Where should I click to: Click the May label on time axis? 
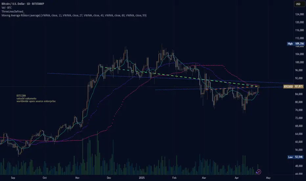[x=268, y=178]
